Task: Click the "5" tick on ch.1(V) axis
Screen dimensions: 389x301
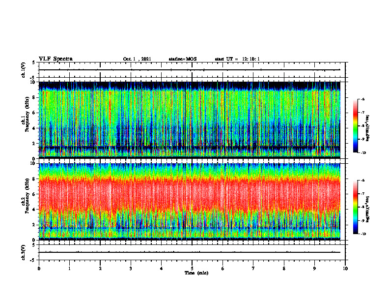Action: tap(33, 63)
